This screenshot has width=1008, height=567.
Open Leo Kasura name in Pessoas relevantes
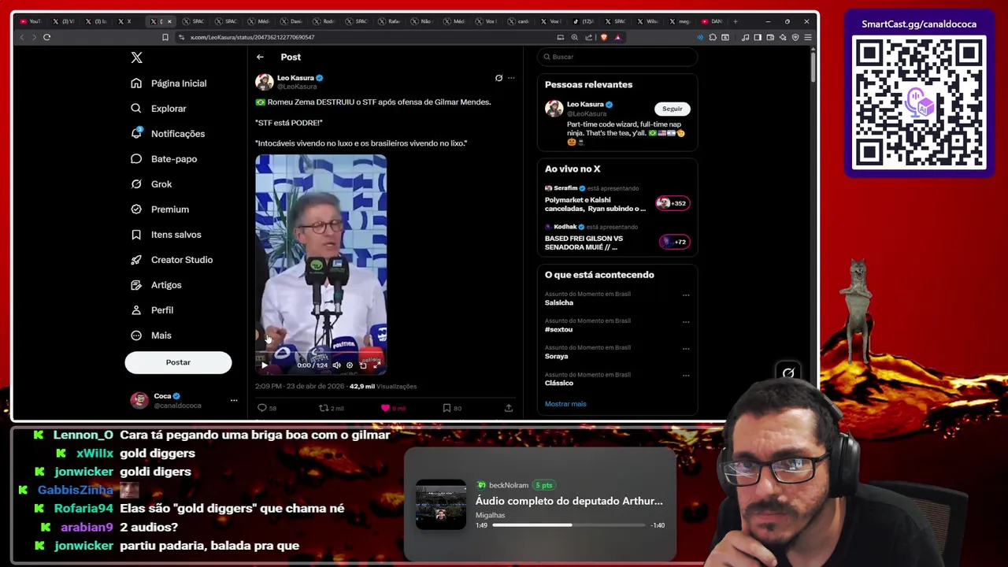click(585, 104)
